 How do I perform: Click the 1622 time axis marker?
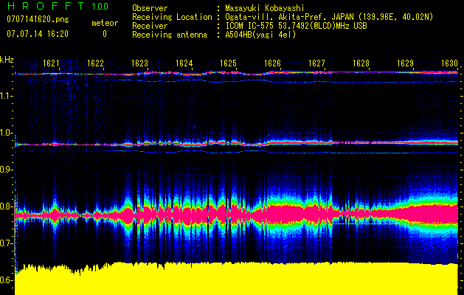point(96,63)
